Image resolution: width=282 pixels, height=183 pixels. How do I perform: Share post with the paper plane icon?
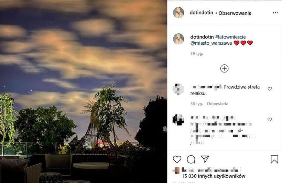click(205, 159)
